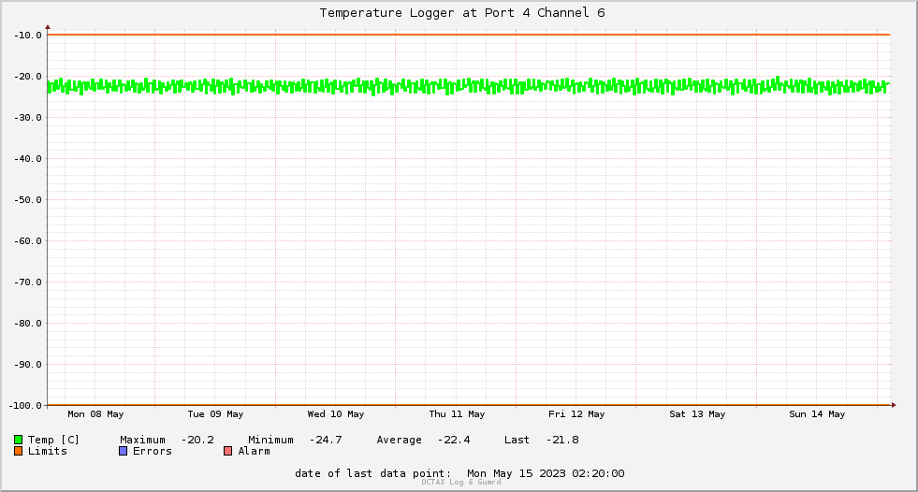Click the -70.0 y-axis label
Viewport: 918px width, 492px height.
(28, 282)
